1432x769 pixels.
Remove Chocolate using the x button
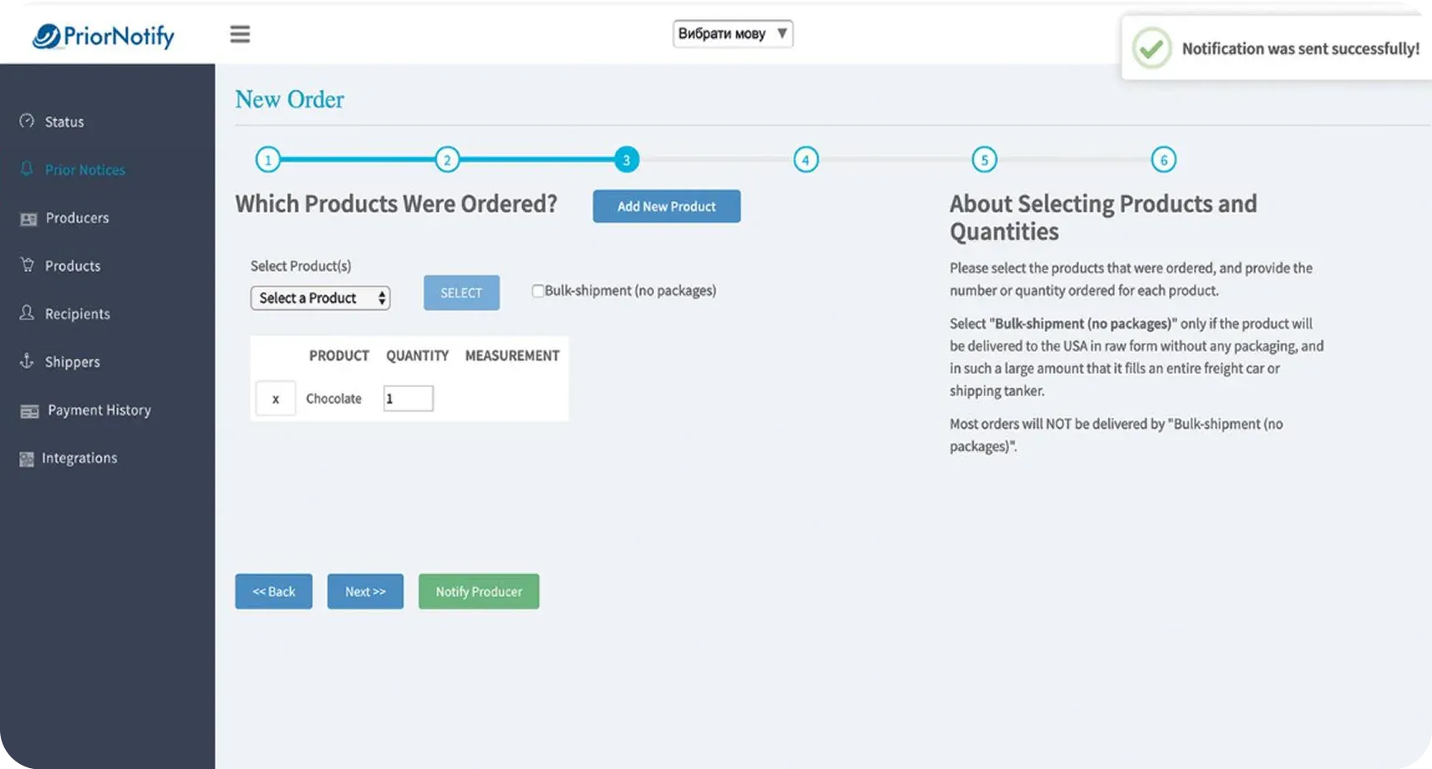click(275, 399)
